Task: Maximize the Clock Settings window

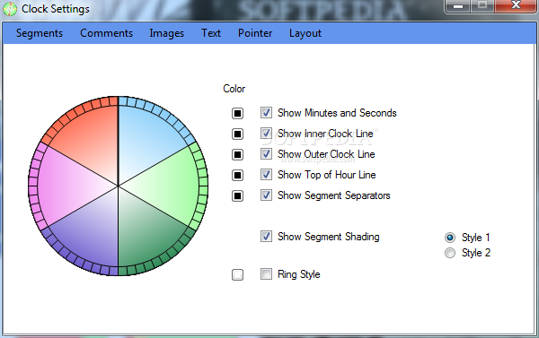Action: (482, 6)
